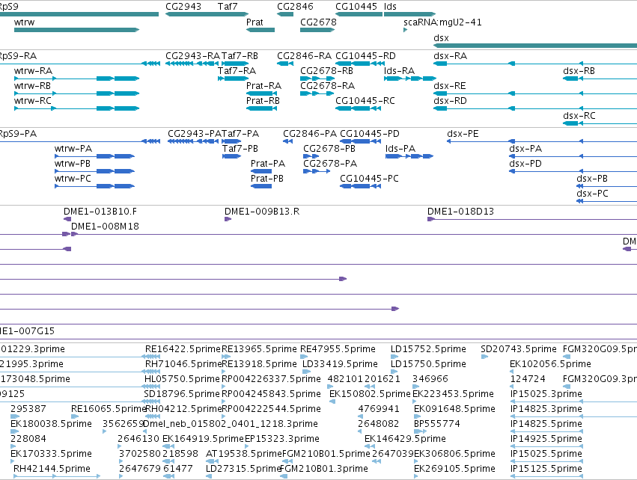
Task: Click the dsx gene label
Action: (x=441, y=38)
